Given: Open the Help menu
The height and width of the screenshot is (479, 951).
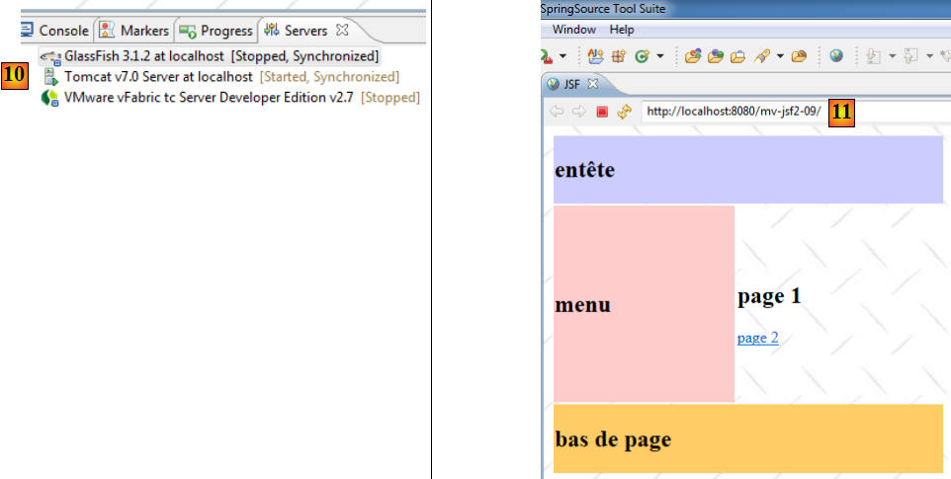Looking at the screenshot, I should 622,30.
